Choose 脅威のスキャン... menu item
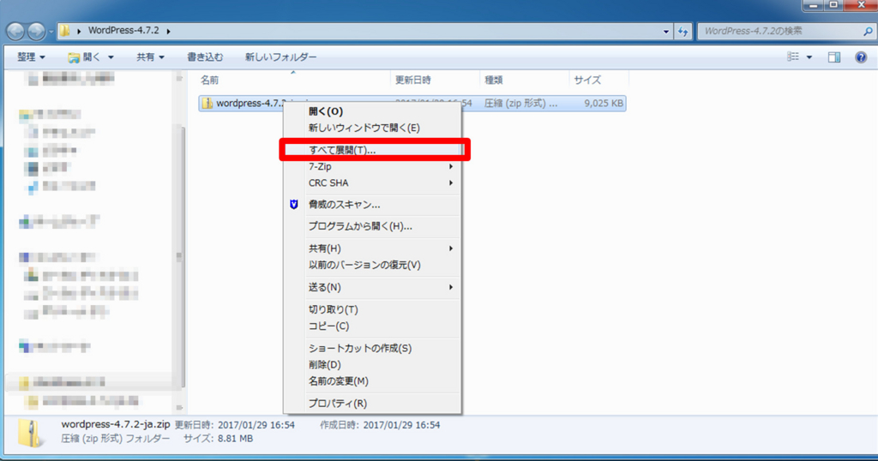Image resolution: width=878 pixels, height=461 pixels. 372,205
